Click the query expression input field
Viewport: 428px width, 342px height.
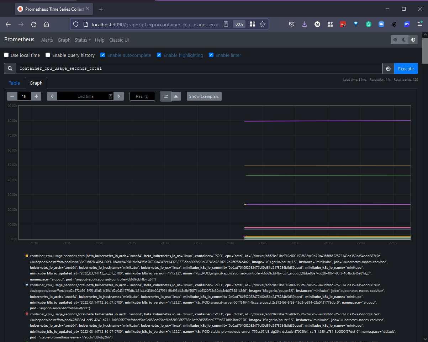(199, 69)
